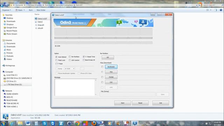Check the box beside PDA button

(102, 72)
